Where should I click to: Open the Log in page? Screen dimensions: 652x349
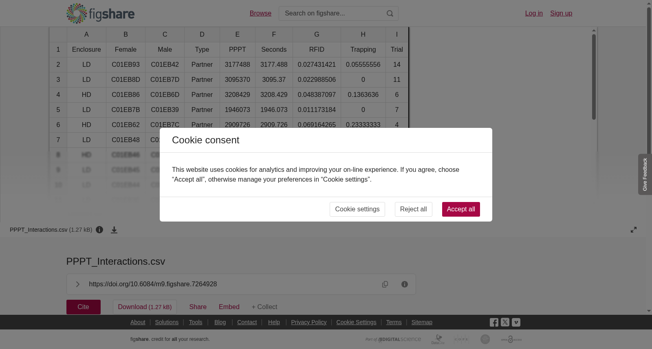coord(534,13)
